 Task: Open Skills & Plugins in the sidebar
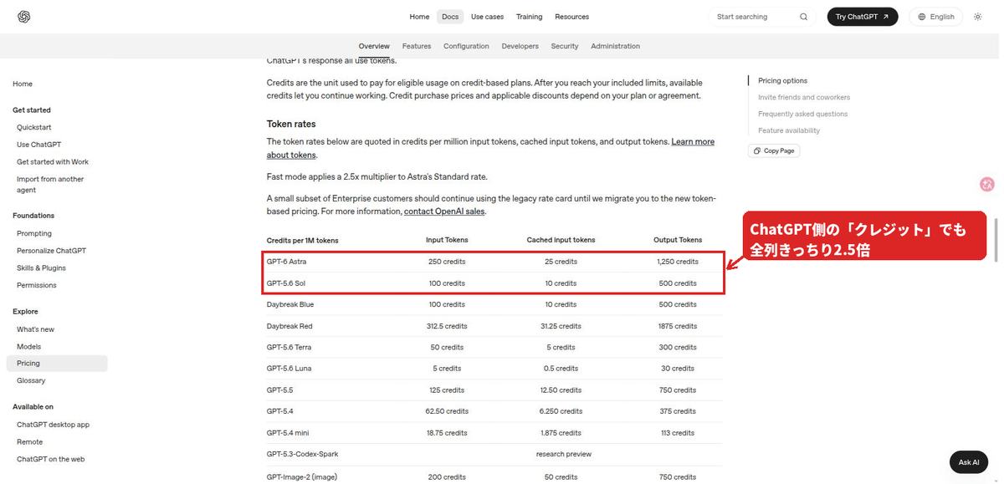point(41,267)
